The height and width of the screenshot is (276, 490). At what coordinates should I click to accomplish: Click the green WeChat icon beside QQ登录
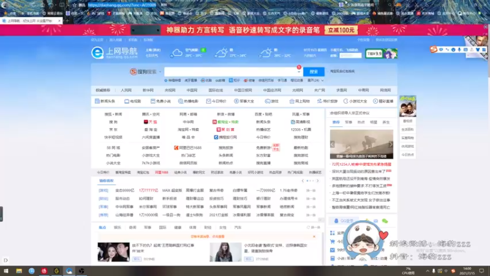pos(385,221)
